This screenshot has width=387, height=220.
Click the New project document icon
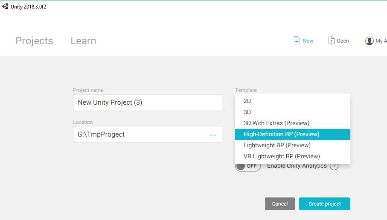[297, 40]
